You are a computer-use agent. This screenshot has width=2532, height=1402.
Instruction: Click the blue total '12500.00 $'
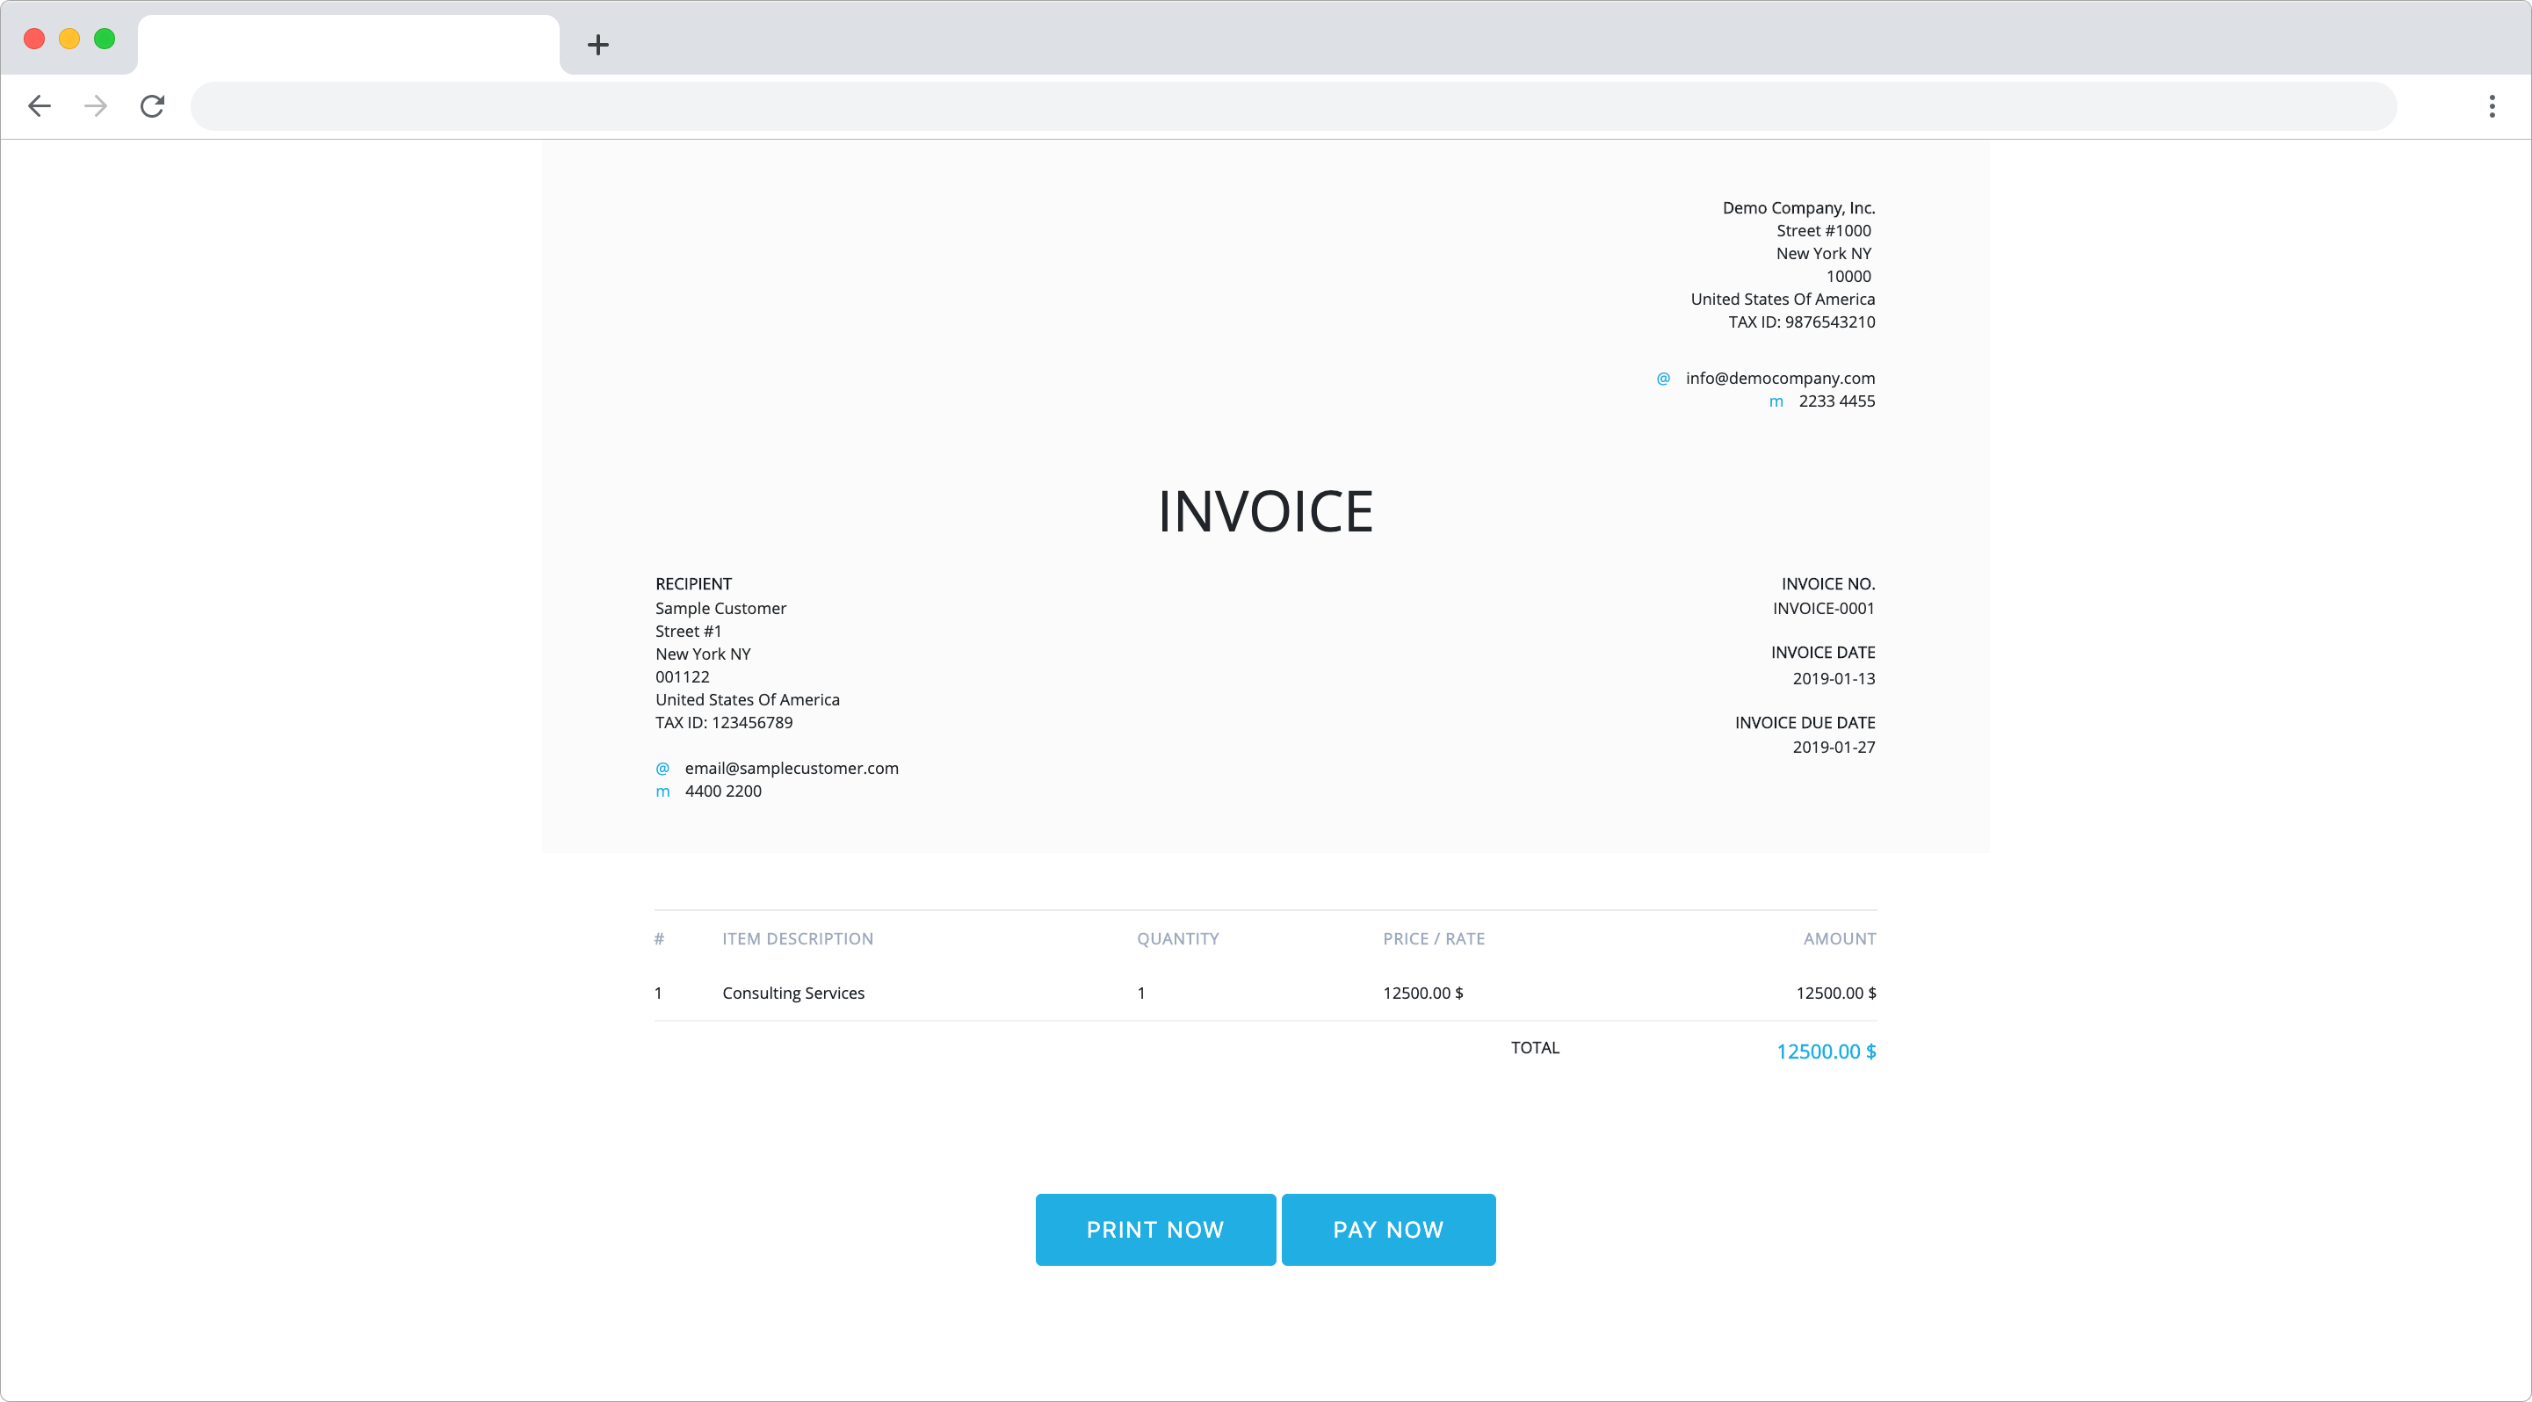pos(1826,1051)
